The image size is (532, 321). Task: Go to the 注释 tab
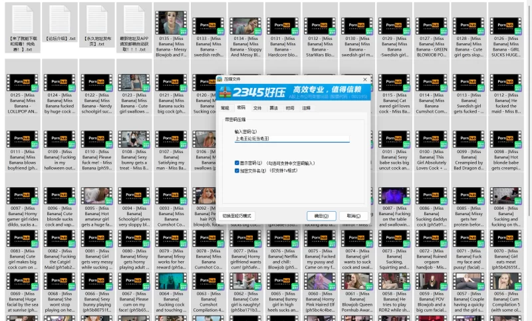click(307, 108)
